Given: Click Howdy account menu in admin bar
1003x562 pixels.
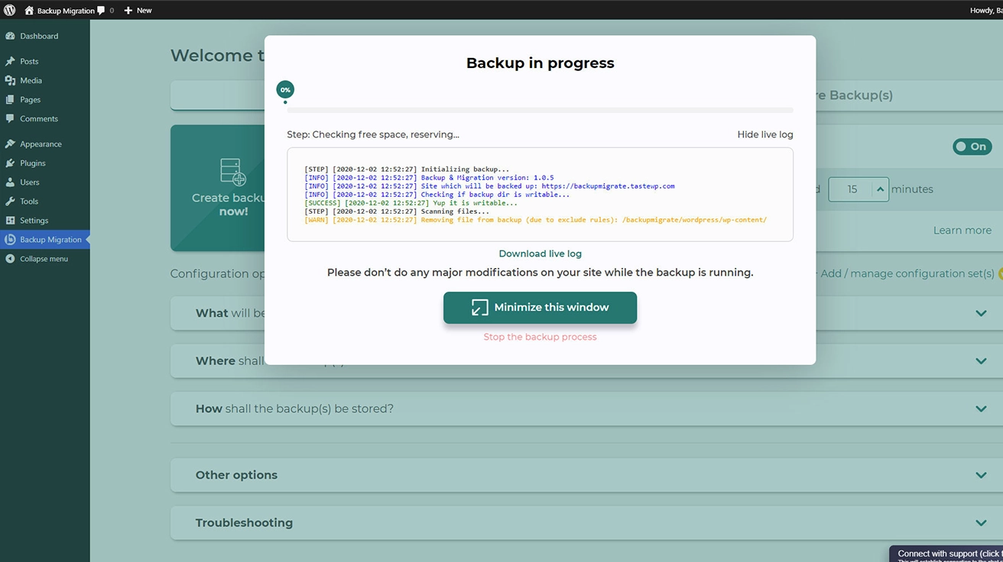Looking at the screenshot, I should [986, 11].
